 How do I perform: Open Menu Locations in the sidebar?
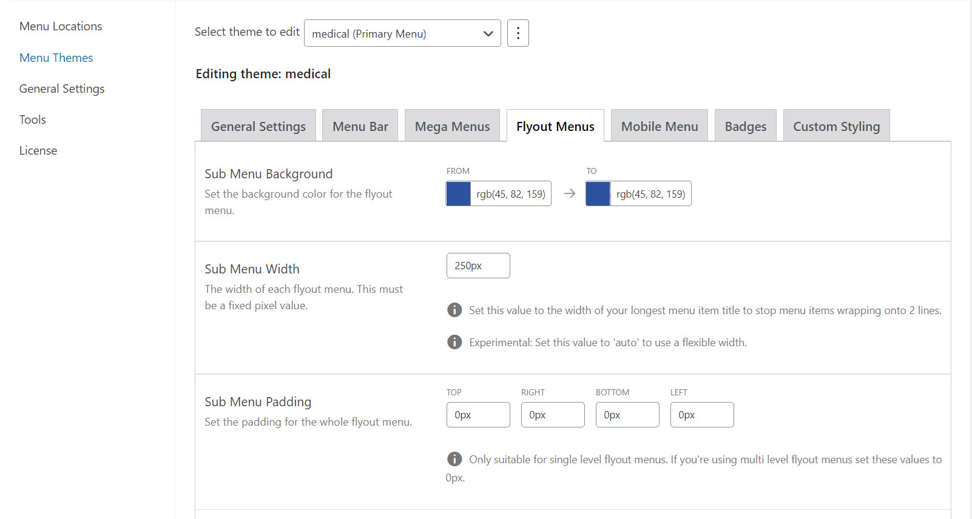[x=61, y=26]
